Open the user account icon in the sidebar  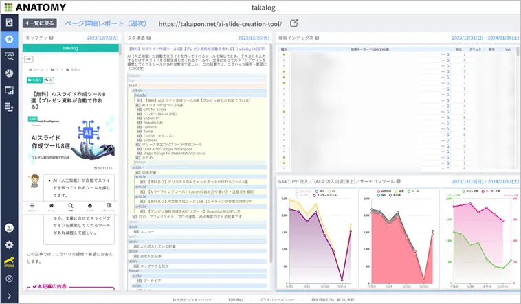point(10,228)
